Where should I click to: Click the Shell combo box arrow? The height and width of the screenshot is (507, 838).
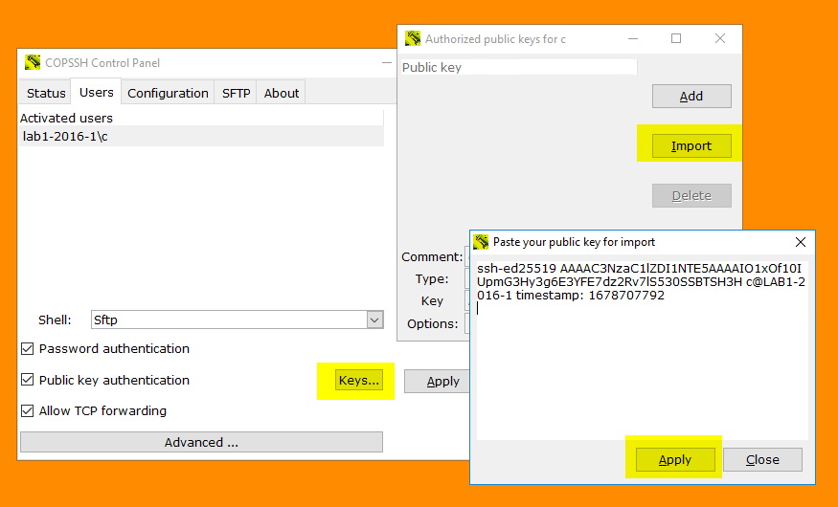(x=374, y=320)
